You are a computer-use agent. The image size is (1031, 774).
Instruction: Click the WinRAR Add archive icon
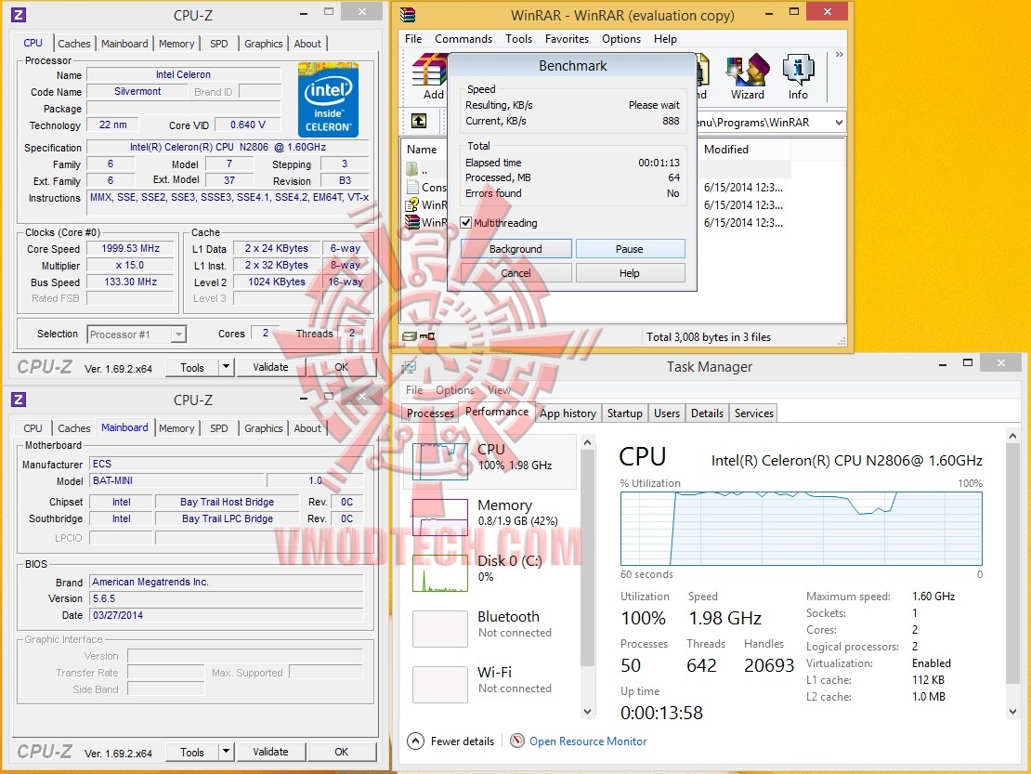click(430, 71)
